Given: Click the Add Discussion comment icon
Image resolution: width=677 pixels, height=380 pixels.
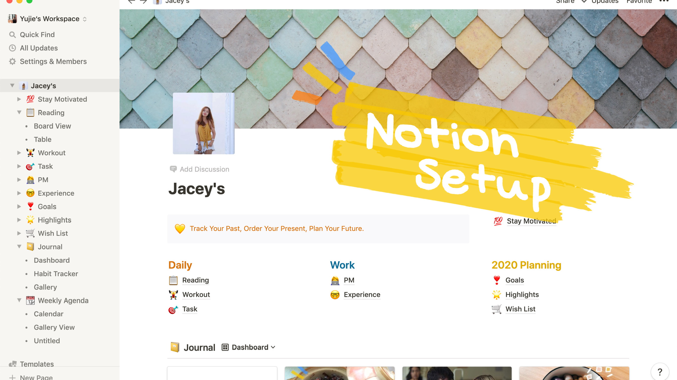Looking at the screenshot, I should point(173,169).
